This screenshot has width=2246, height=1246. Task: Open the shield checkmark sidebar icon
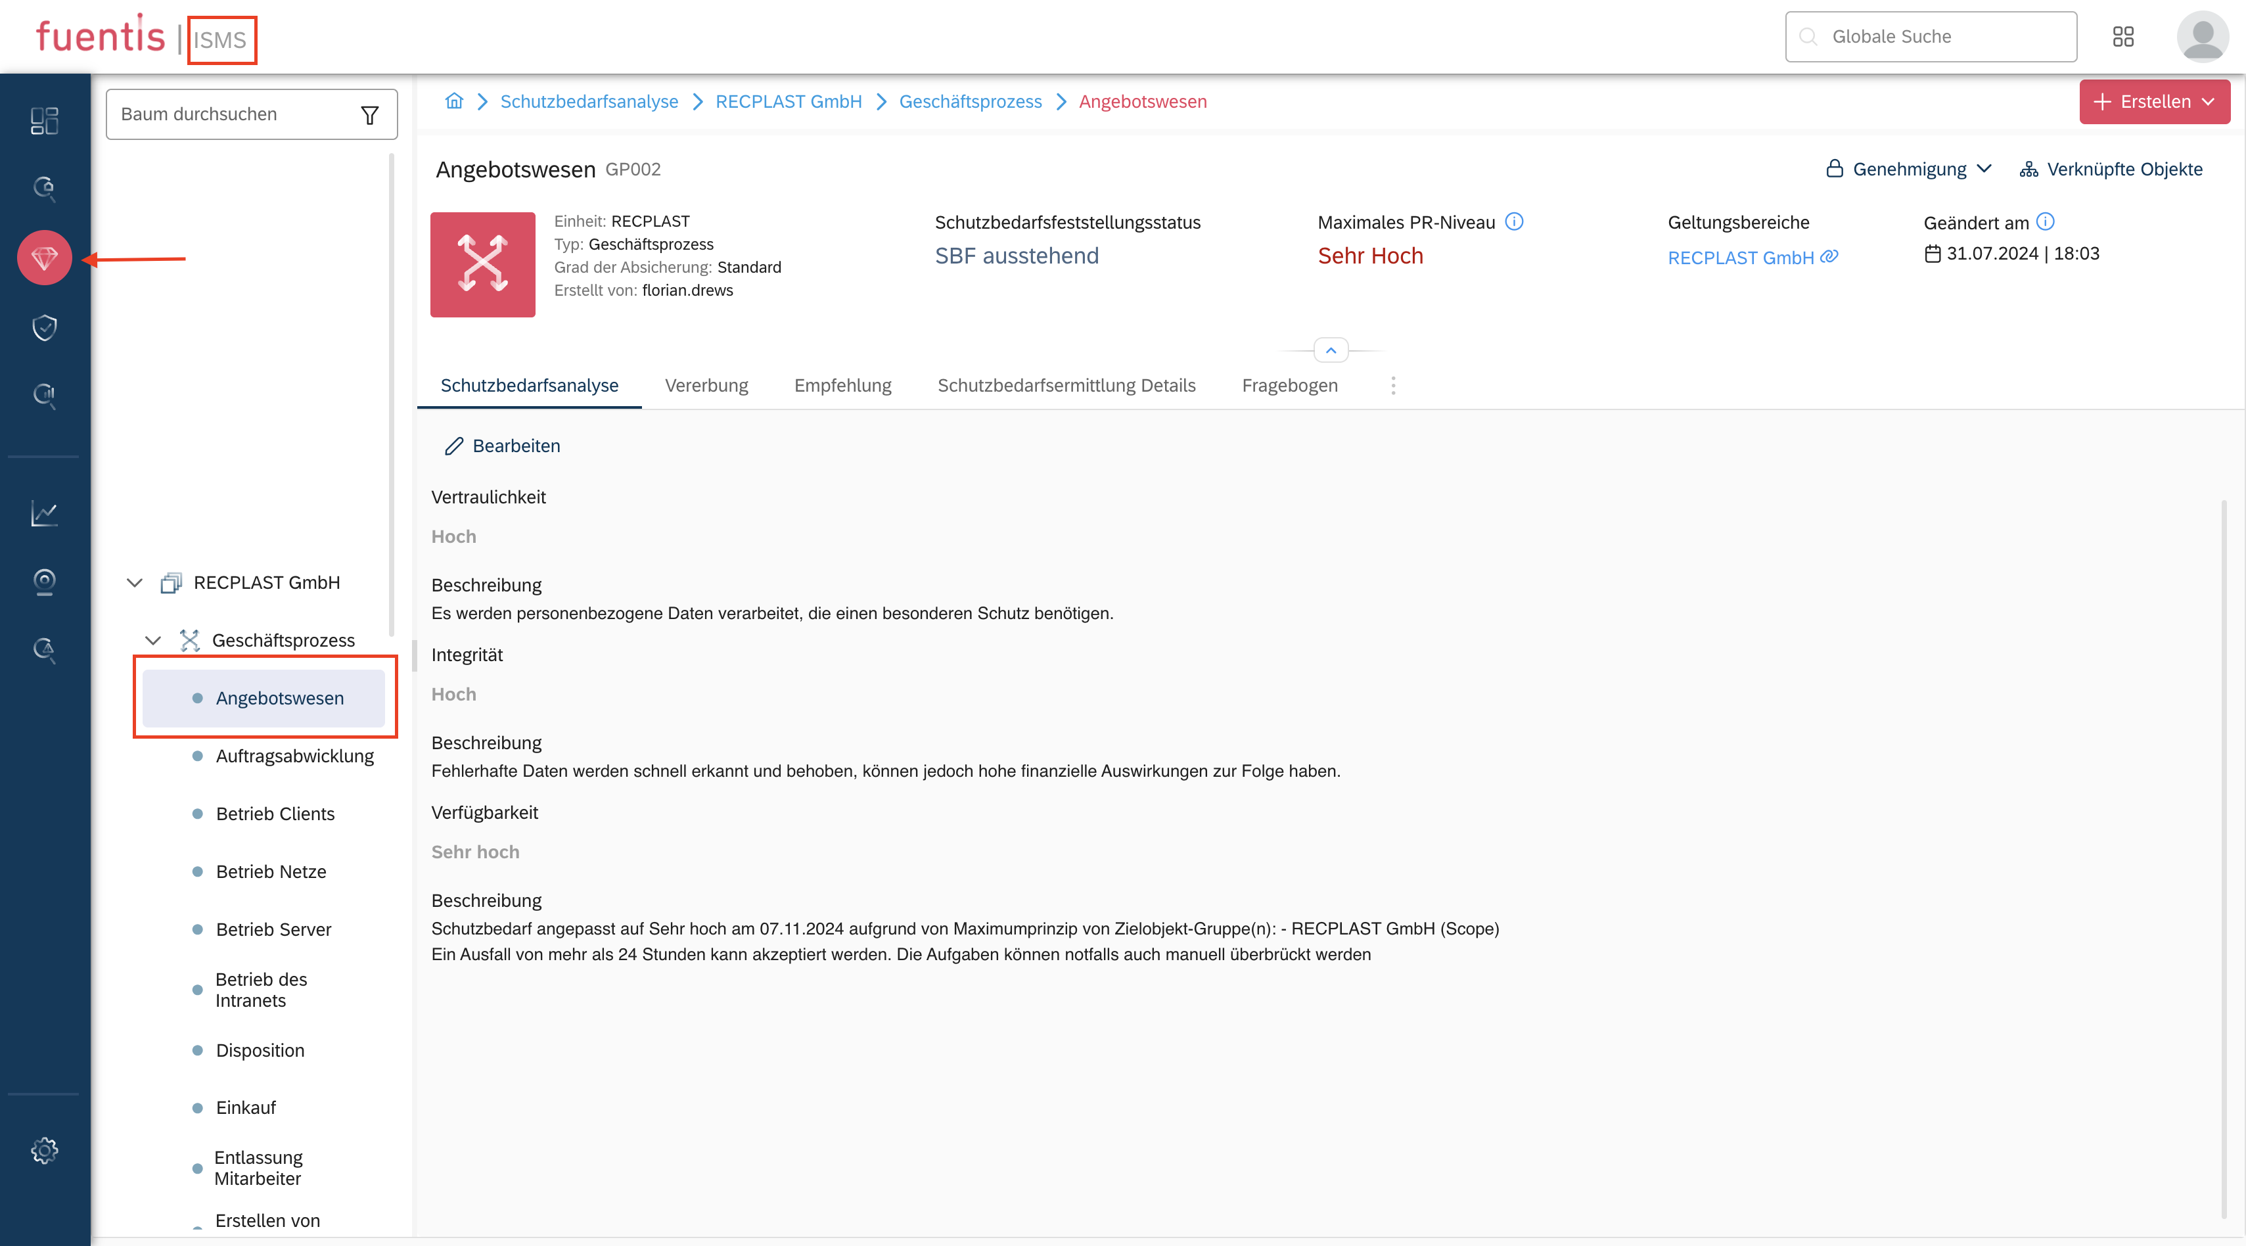(x=43, y=328)
